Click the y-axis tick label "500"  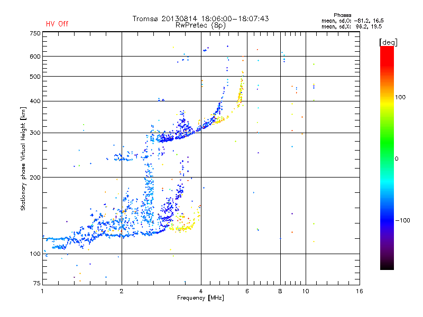35,77
